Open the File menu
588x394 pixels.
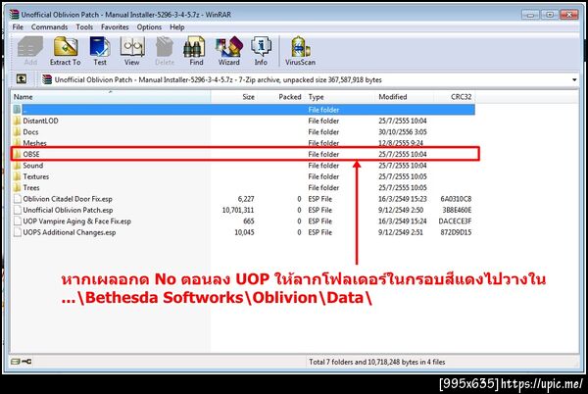18,27
